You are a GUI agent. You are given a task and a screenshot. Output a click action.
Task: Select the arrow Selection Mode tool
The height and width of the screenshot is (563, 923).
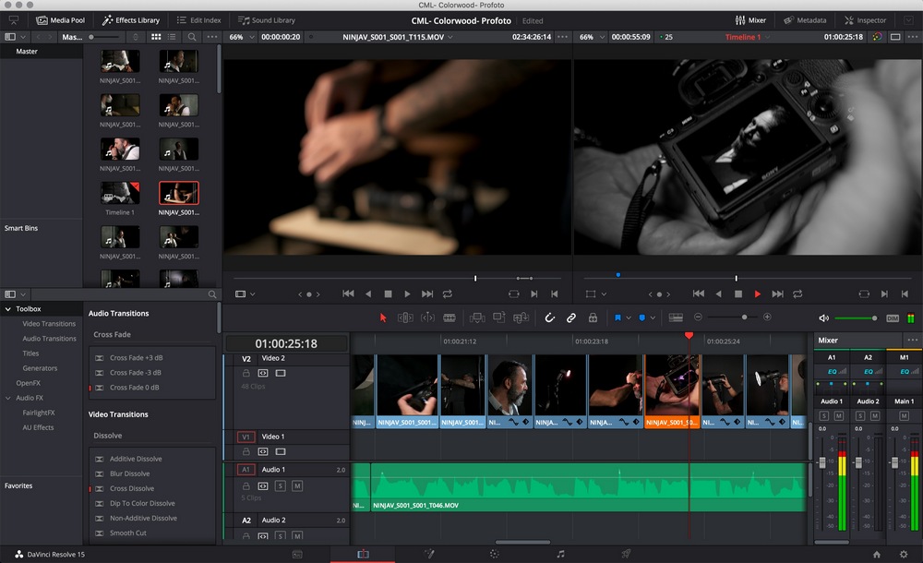pyautogui.click(x=383, y=318)
